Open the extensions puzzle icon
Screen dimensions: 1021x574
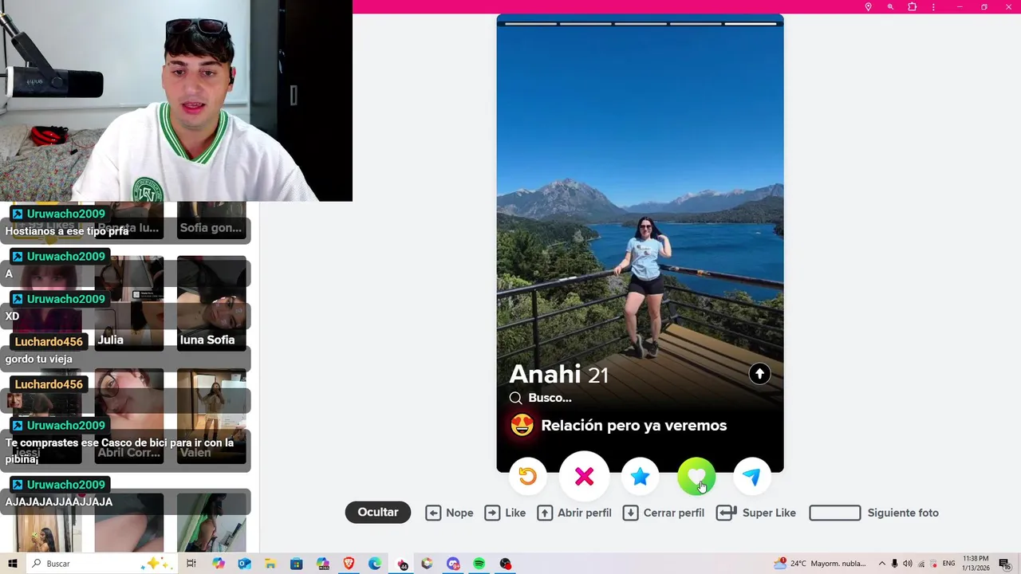912,7
